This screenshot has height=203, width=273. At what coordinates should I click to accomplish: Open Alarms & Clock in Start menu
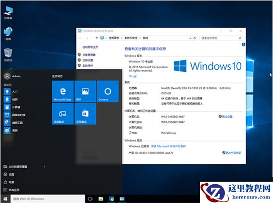pyautogui.click(x=14, y=115)
